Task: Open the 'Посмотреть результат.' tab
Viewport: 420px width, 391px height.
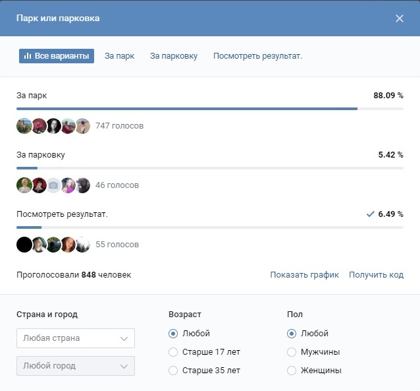Action: pos(257,56)
